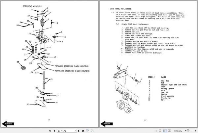Click the 'Bracket, right and left wheel' entry
198x133 pixels.
[x=174, y=85]
